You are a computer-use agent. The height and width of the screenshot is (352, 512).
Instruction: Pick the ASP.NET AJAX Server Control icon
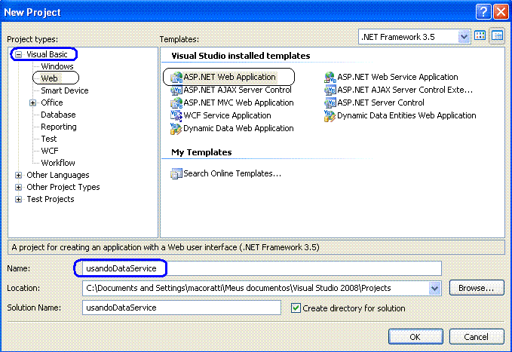tap(176, 90)
